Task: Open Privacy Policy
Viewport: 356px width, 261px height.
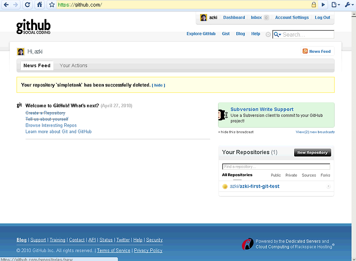Action: pyautogui.click(x=148, y=250)
